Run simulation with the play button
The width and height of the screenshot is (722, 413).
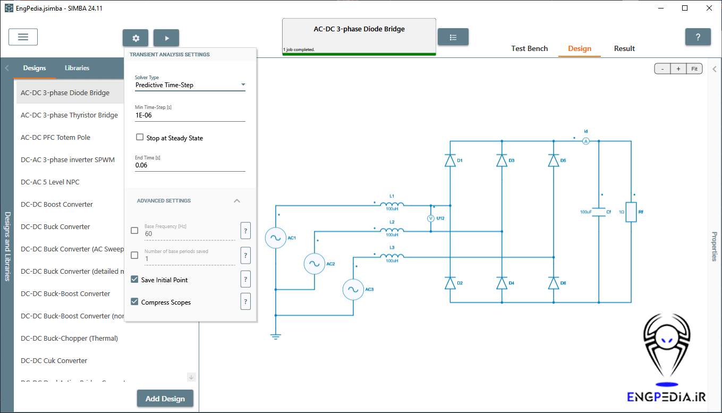tap(166, 38)
